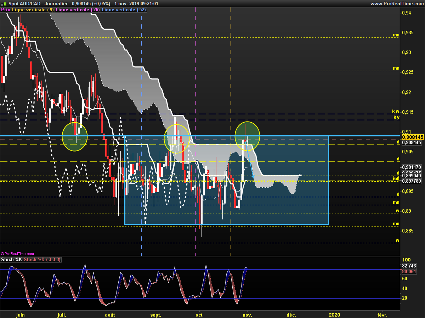Click the 82,746 stochastic value tag

coord(409,266)
